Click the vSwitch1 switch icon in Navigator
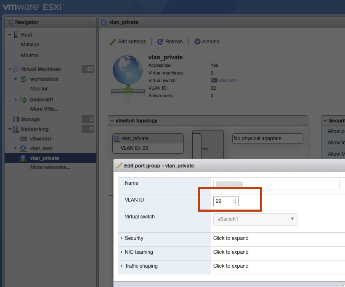 [24, 139]
